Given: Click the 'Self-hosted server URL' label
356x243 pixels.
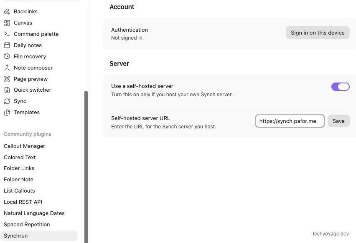Looking at the screenshot, I should pyautogui.click(x=140, y=118).
